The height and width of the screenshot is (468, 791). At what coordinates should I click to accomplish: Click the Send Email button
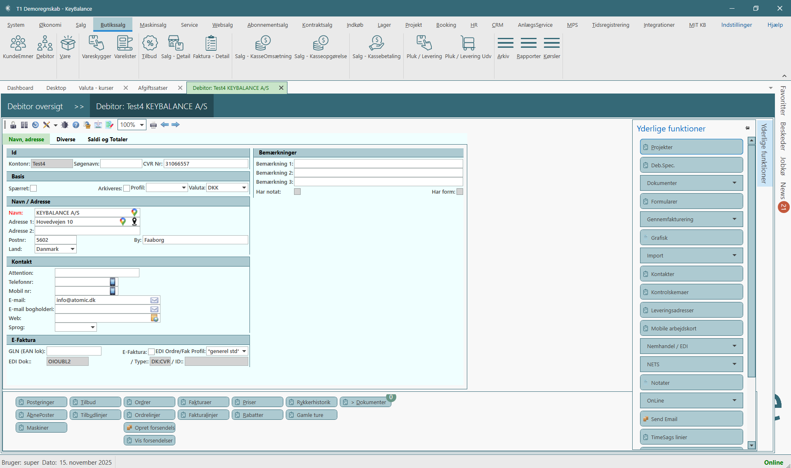click(x=691, y=419)
